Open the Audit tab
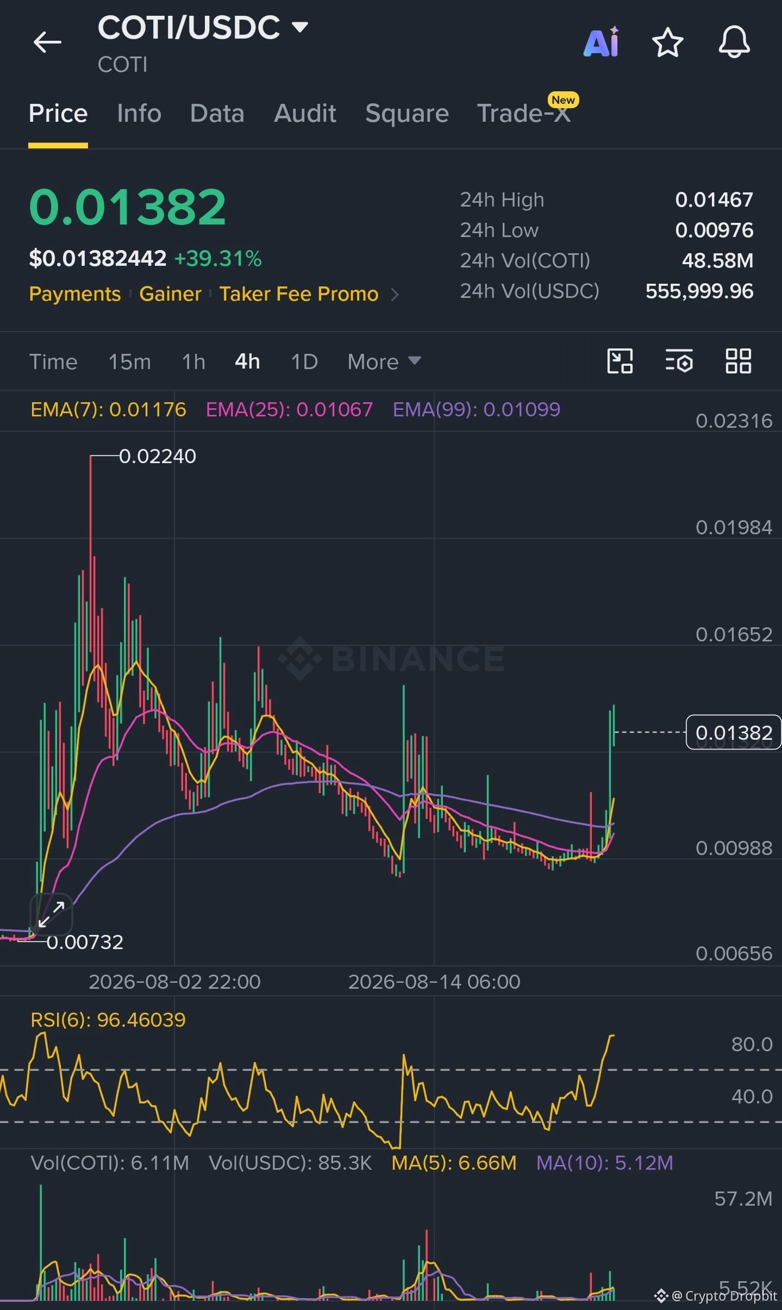Viewport: 782px width, 1310px height. (305, 114)
